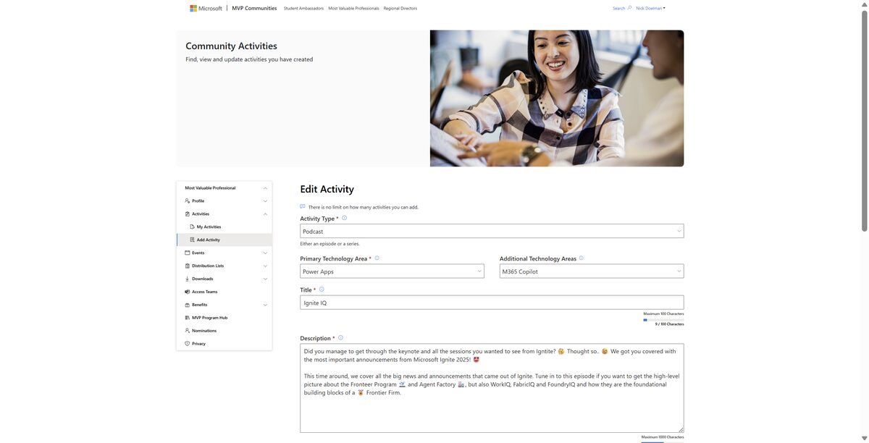Open Most Valuable Professionals in top navigation

(353, 8)
